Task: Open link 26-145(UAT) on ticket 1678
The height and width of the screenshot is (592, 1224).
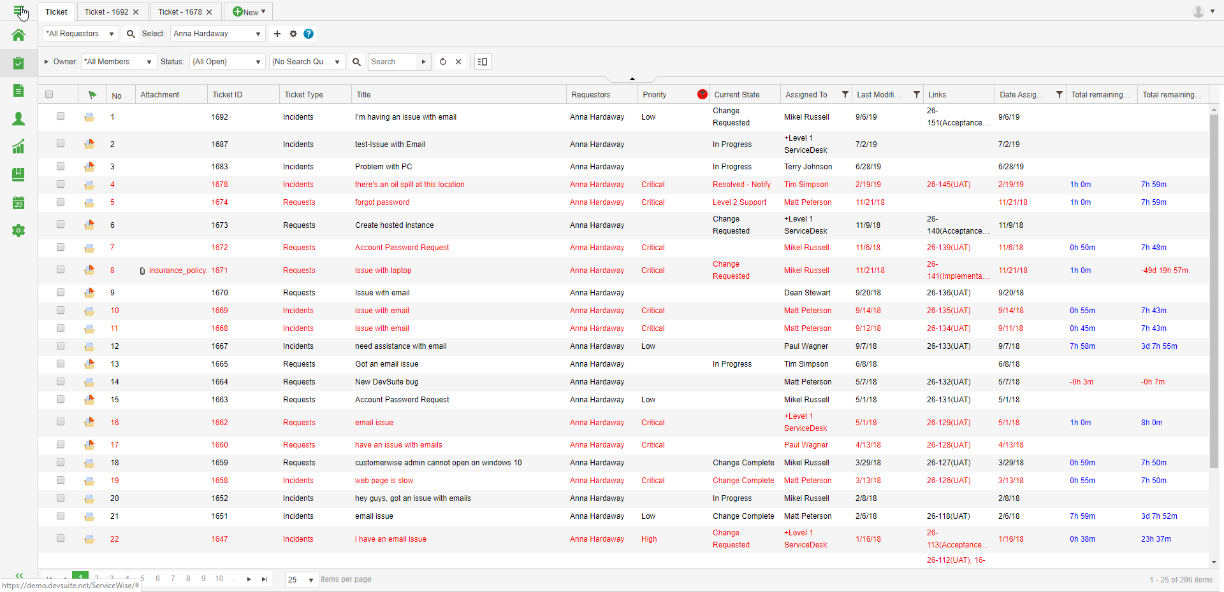Action: coord(949,185)
